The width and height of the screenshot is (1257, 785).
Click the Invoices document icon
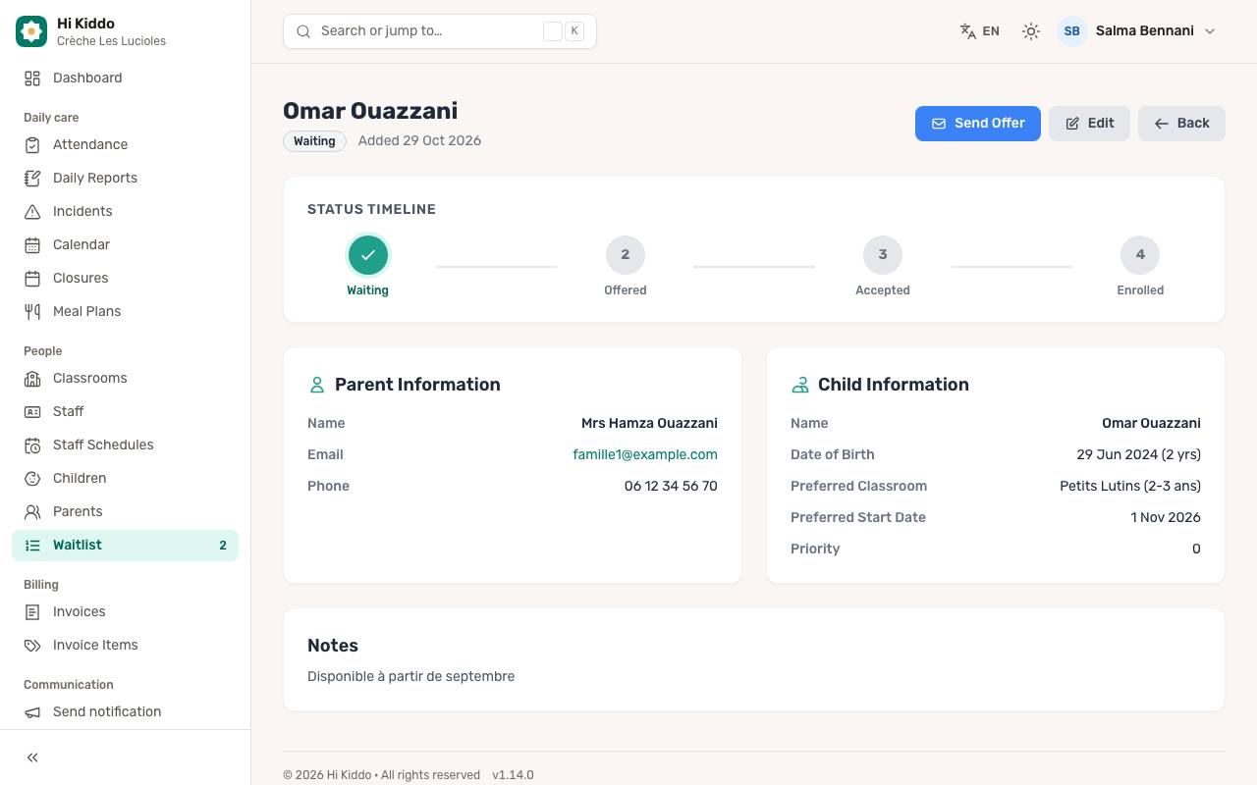32,612
